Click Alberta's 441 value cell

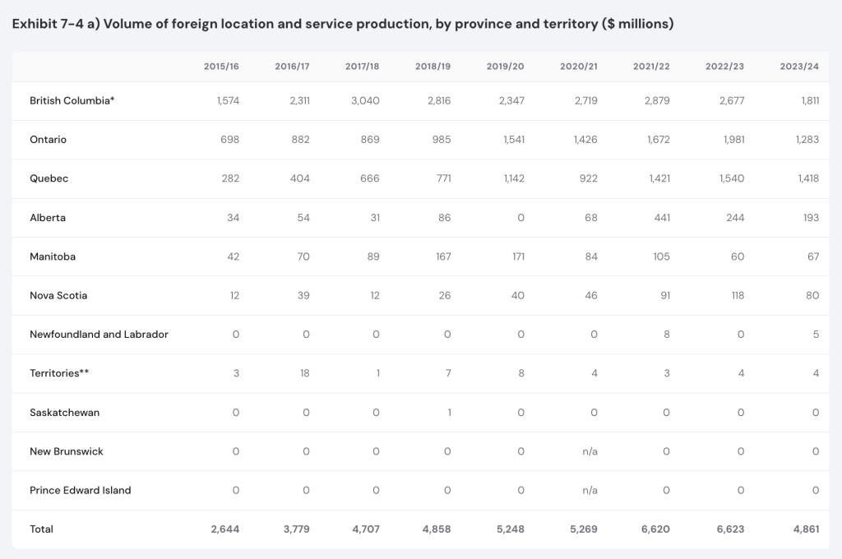pyautogui.click(x=660, y=218)
